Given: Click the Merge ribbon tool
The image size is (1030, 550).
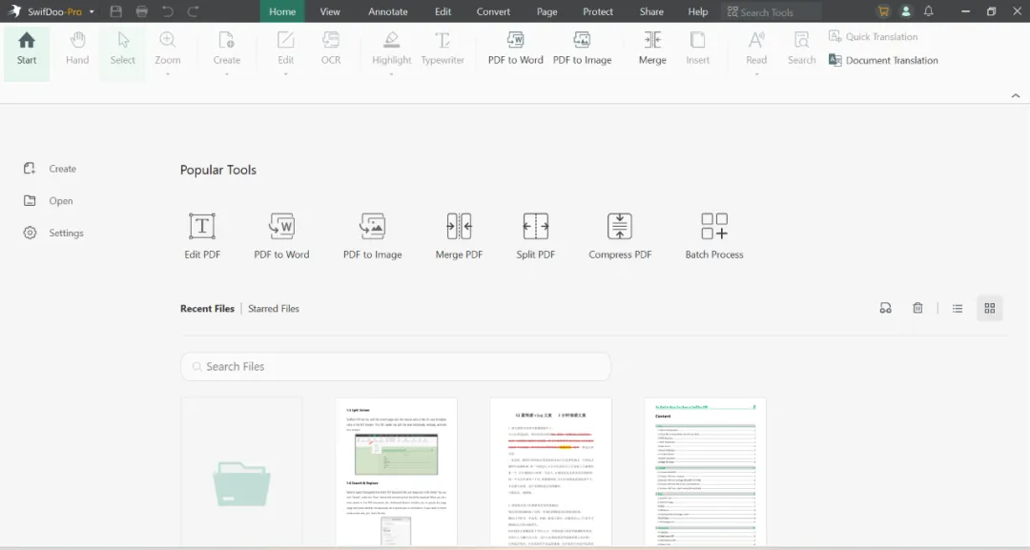Looking at the screenshot, I should [x=652, y=50].
